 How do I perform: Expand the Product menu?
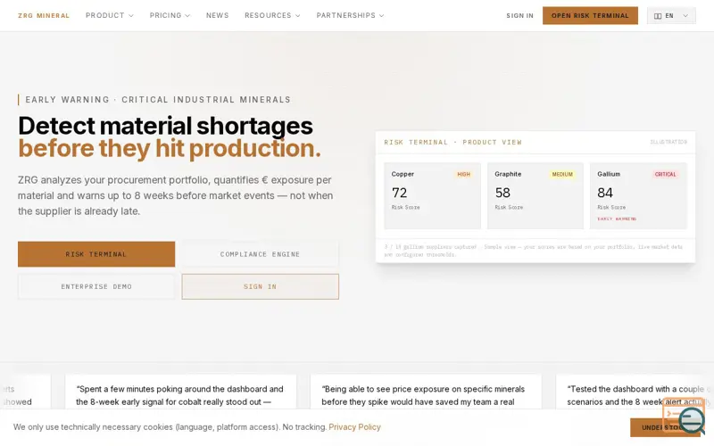(109, 15)
